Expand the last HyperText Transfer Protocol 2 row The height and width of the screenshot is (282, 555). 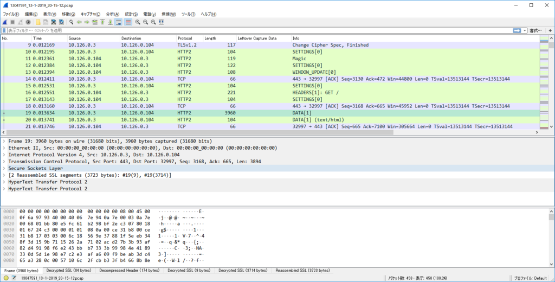pos(4,189)
